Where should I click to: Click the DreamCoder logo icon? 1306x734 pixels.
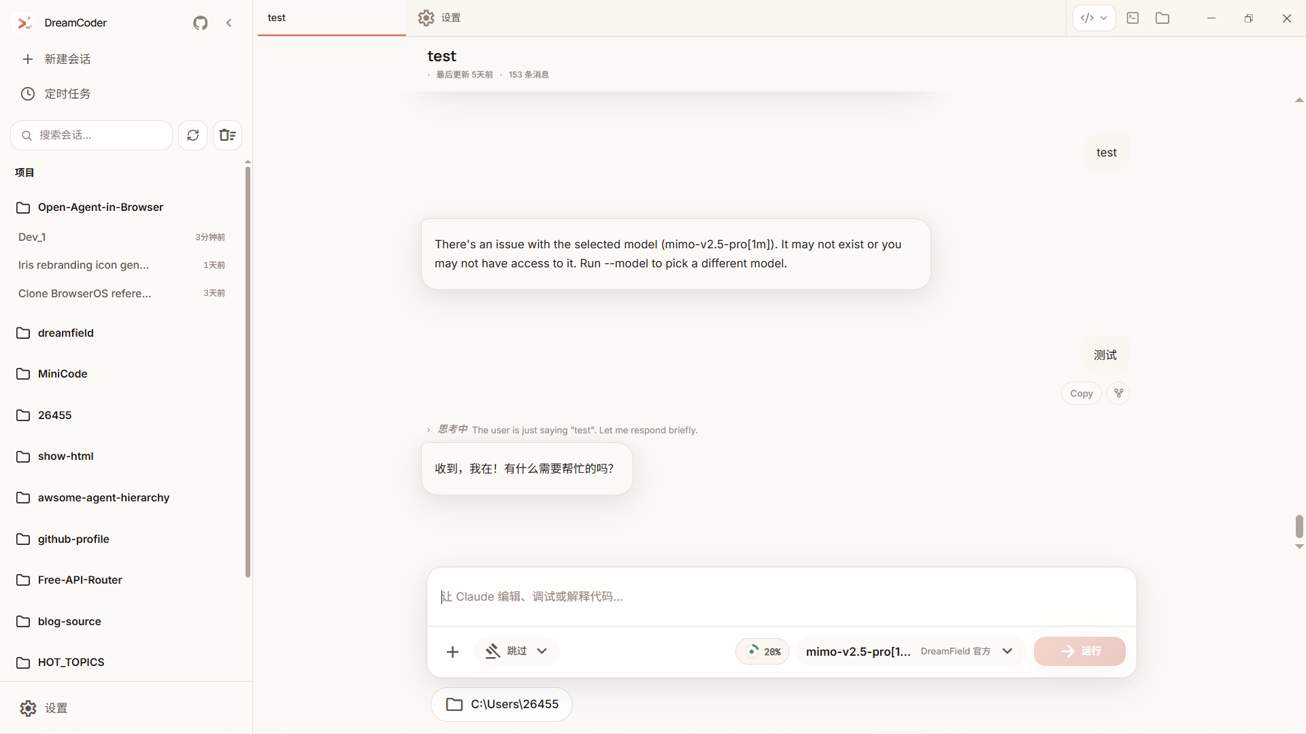24,23
